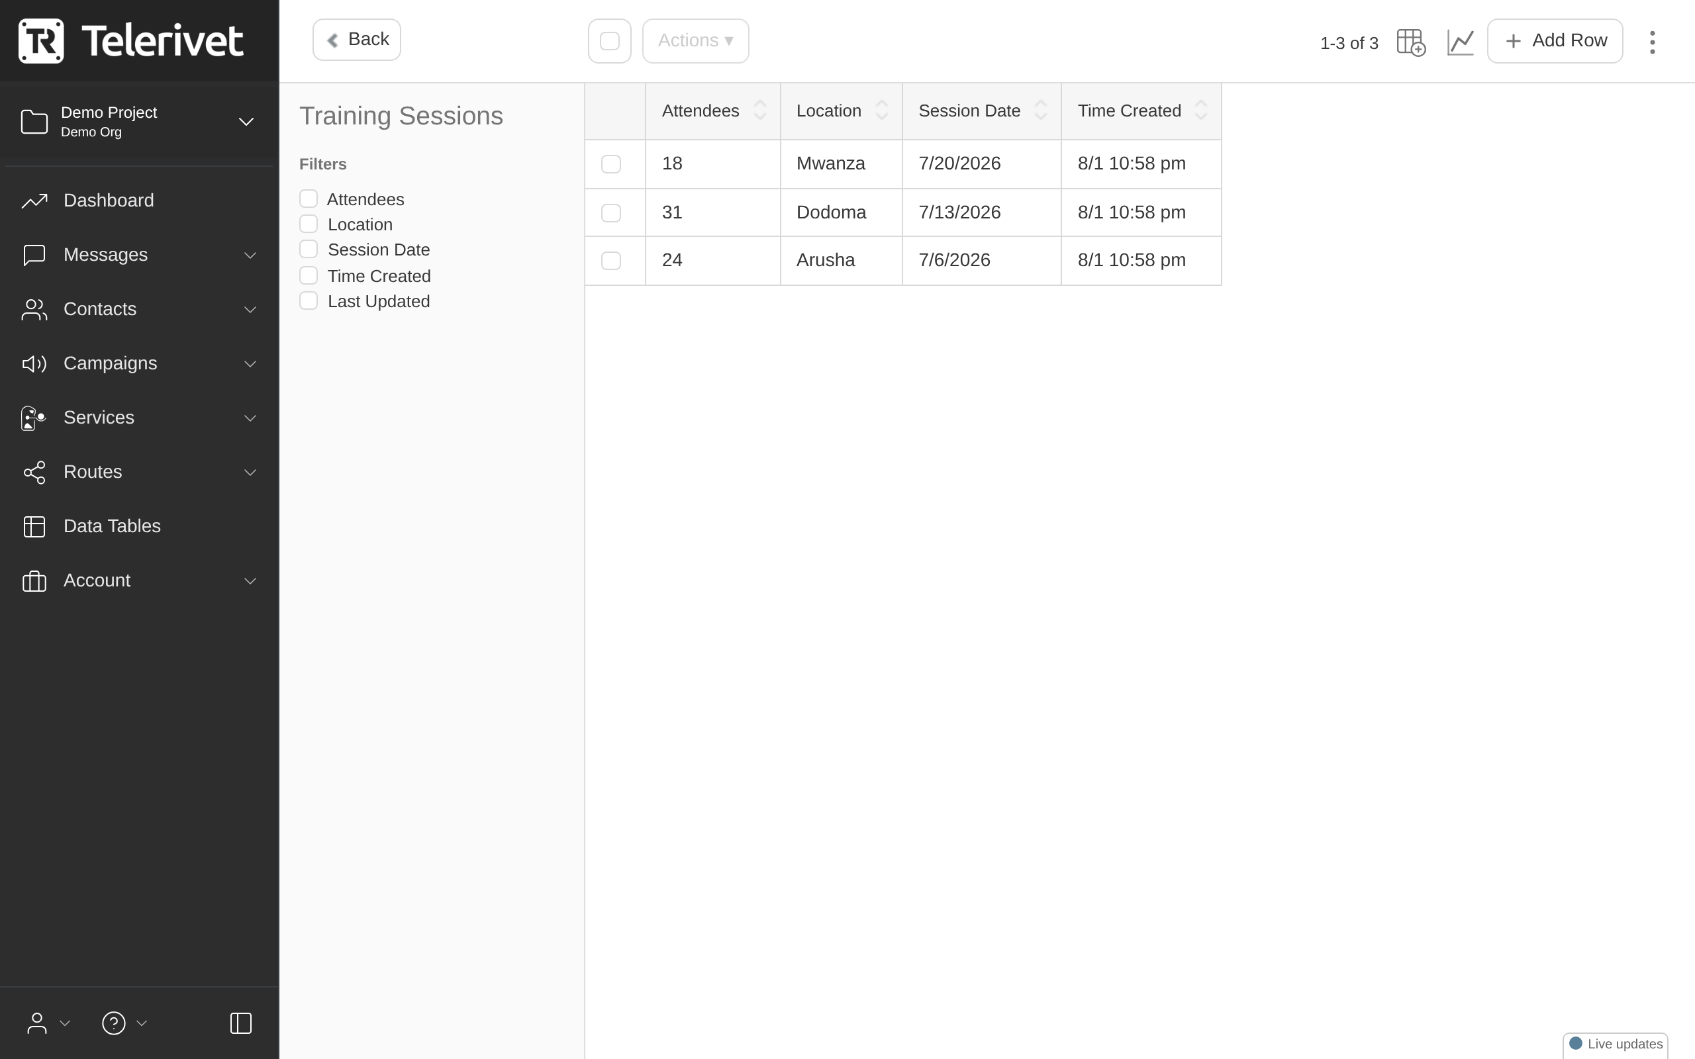This screenshot has height=1059, width=1695.
Task: Click the Campaigns megaphone icon
Action: click(x=34, y=363)
